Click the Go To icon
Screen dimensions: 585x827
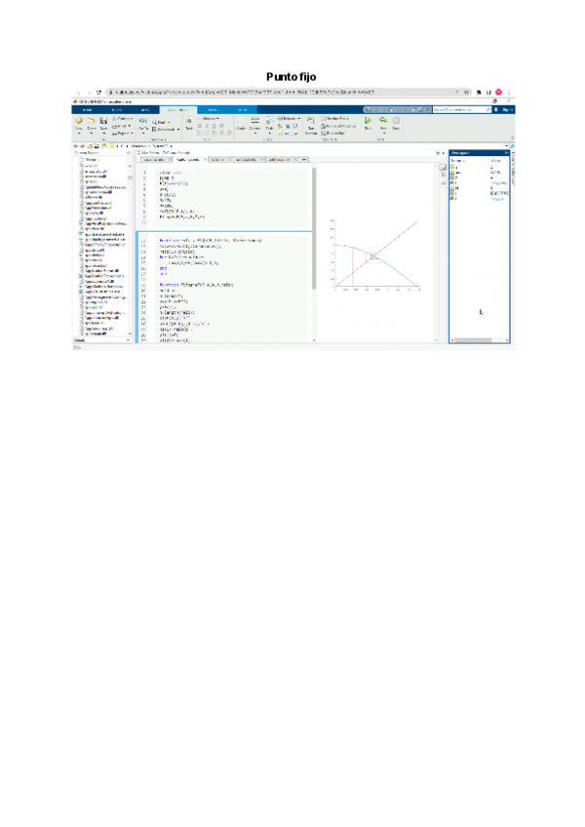pos(143,122)
